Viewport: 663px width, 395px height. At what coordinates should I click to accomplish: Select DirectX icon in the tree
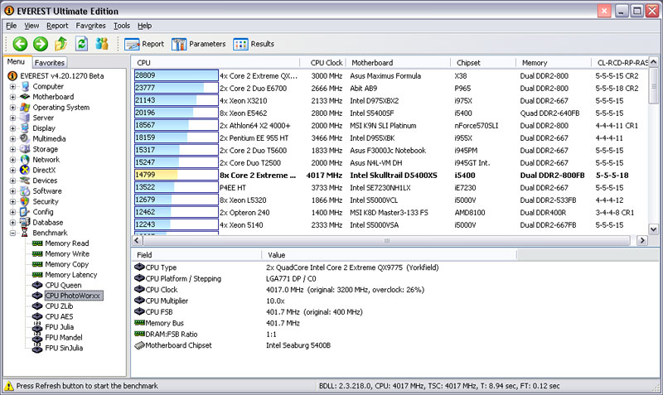(26, 170)
